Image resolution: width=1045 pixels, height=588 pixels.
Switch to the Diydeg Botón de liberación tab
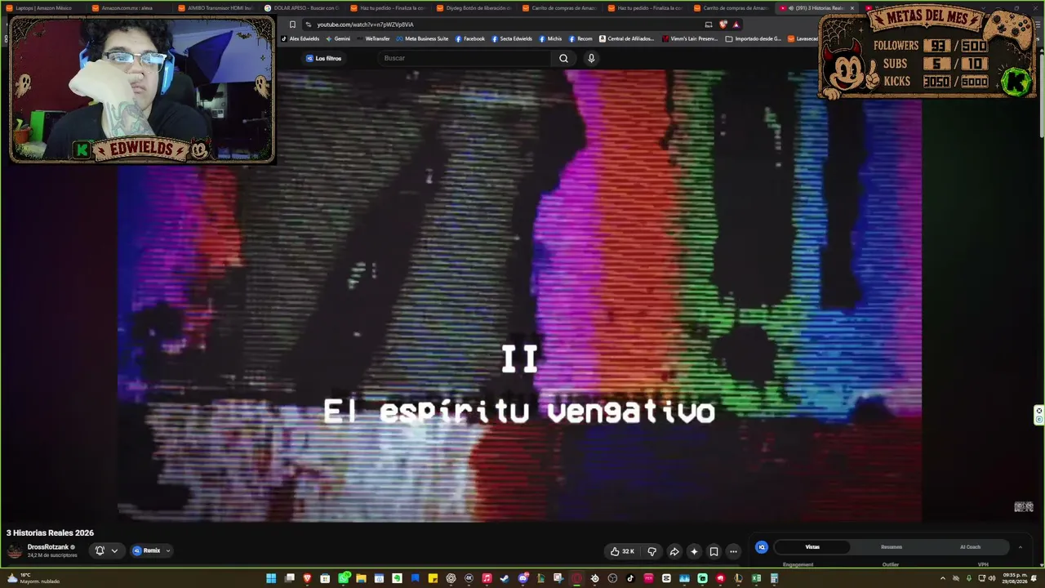point(473,8)
